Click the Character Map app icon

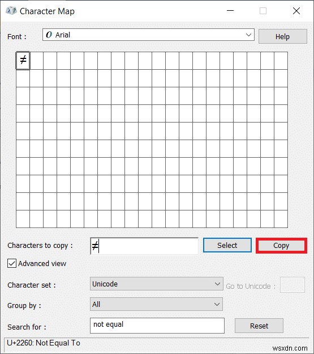tap(11, 11)
